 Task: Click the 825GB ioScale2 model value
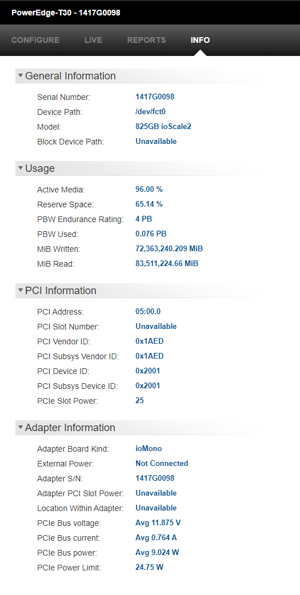coord(163,126)
